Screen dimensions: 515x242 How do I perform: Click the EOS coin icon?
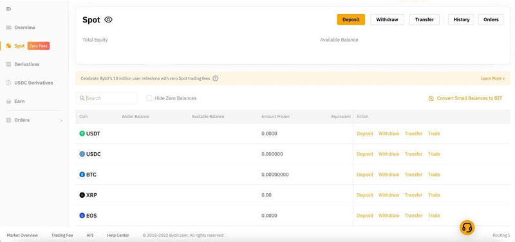(x=82, y=216)
